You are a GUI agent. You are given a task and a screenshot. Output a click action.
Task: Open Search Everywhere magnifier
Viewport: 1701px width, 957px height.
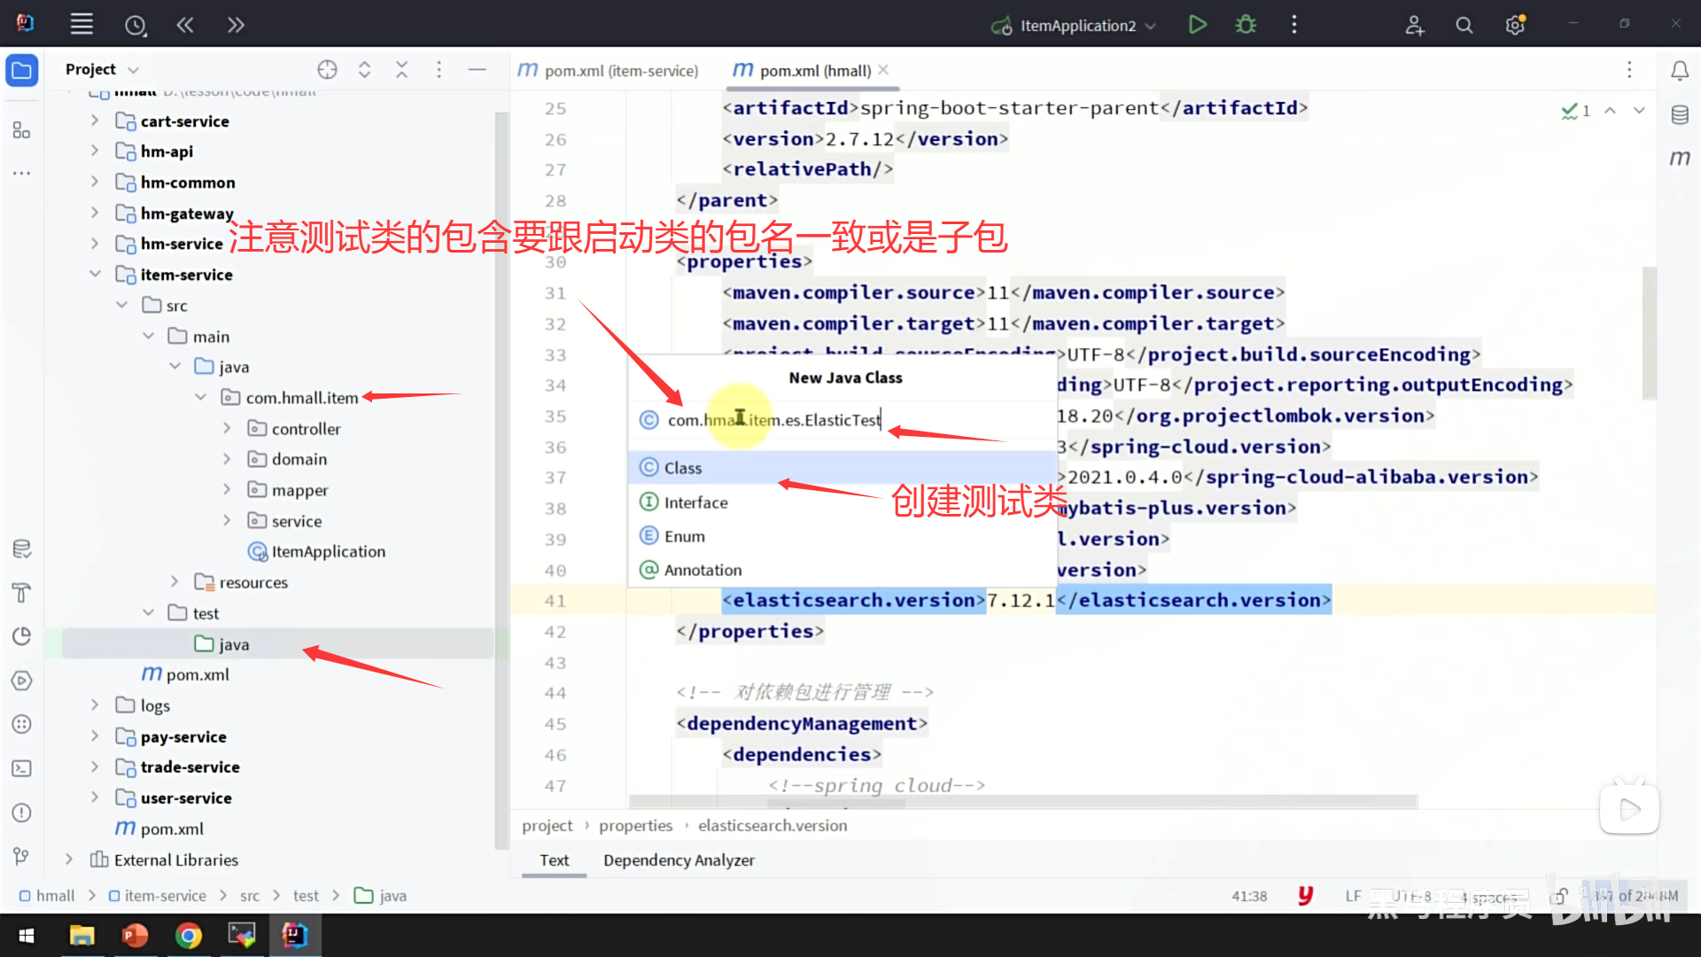[x=1464, y=25]
